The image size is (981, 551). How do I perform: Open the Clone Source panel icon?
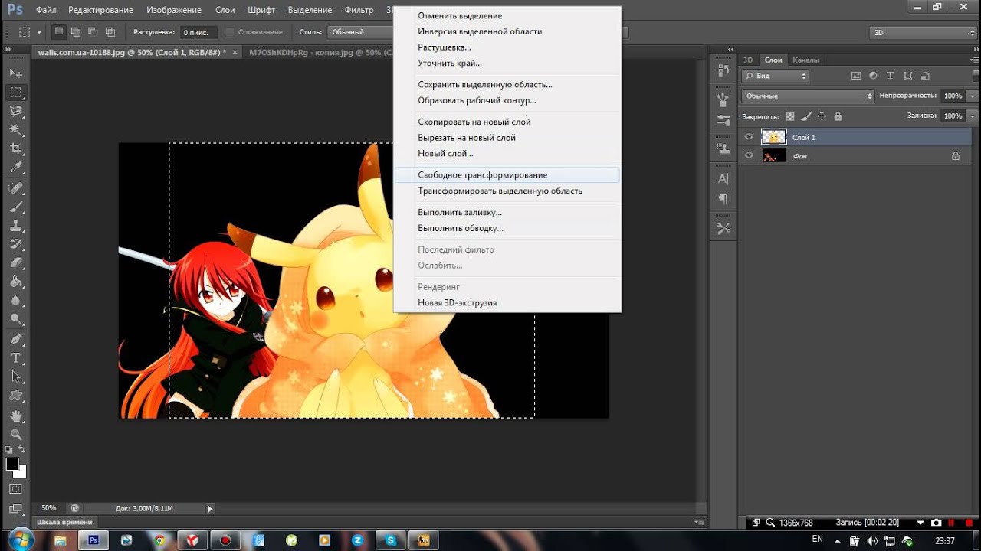click(x=723, y=149)
